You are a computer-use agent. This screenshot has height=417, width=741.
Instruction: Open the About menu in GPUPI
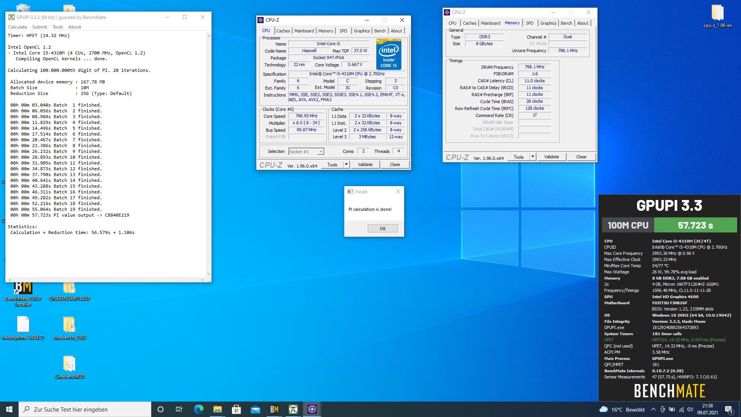click(x=74, y=27)
